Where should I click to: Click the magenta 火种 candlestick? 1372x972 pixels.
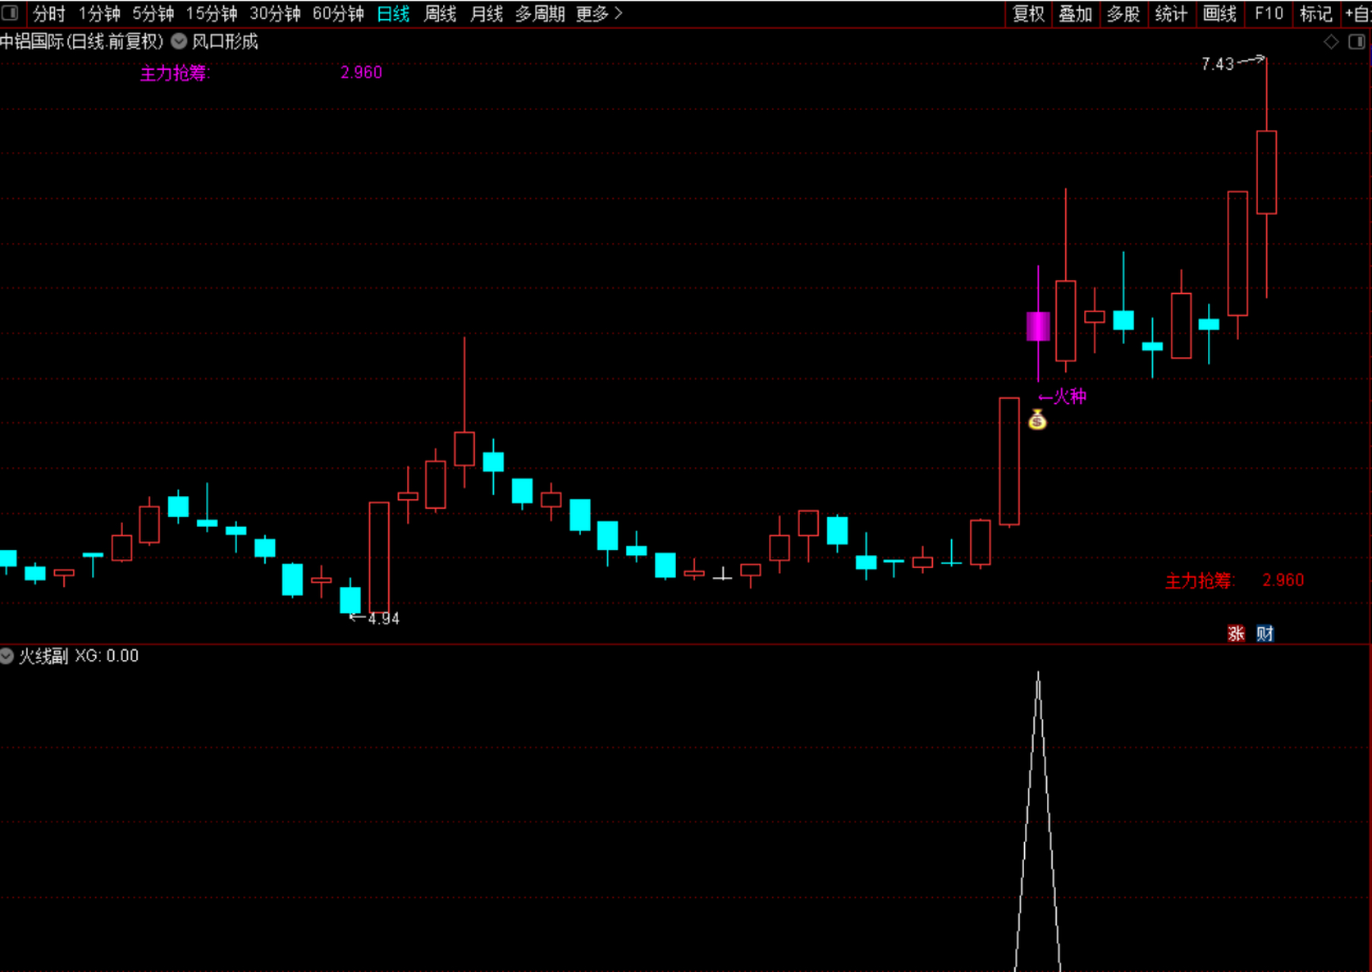click(1038, 326)
